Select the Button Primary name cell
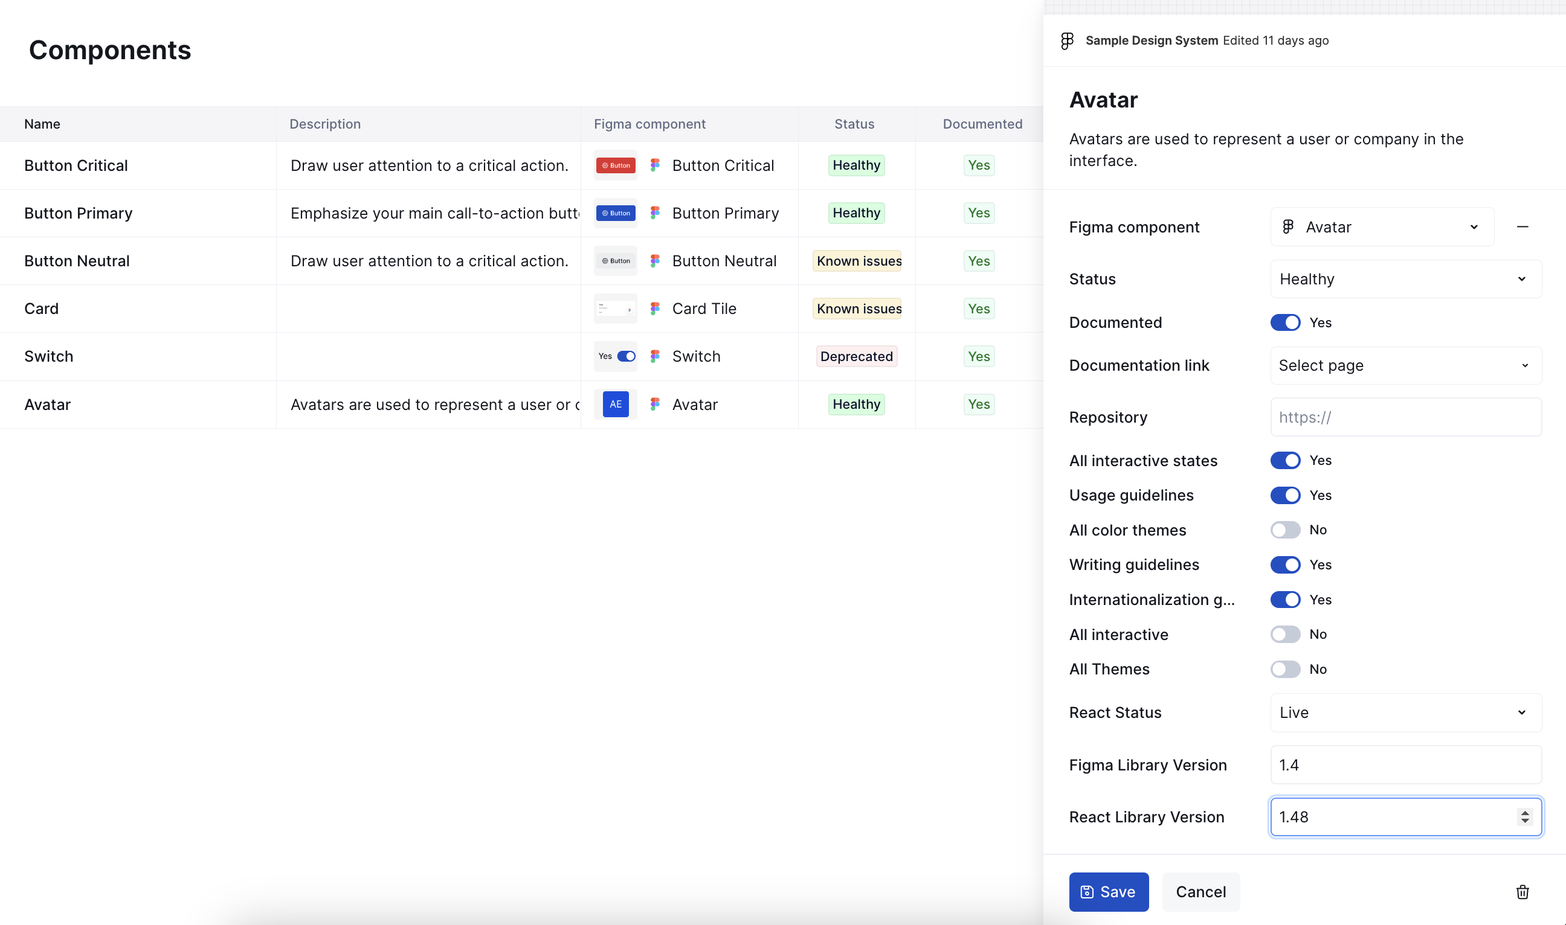Screen dimensions: 1566x925 click(x=138, y=213)
